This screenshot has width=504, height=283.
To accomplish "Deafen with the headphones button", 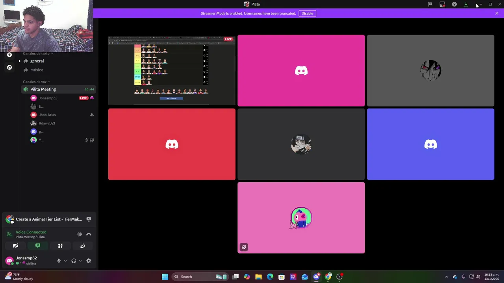I will pos(74,261).
